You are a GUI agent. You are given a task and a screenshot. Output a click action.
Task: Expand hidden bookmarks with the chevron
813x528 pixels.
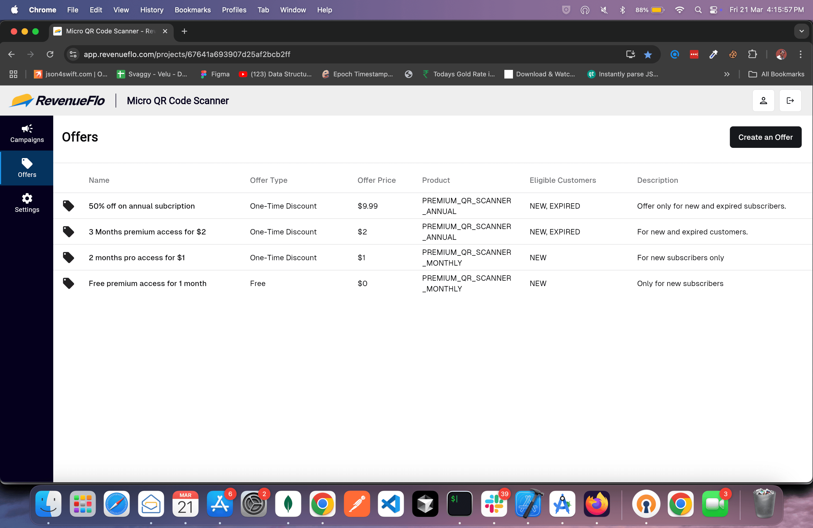727,74
